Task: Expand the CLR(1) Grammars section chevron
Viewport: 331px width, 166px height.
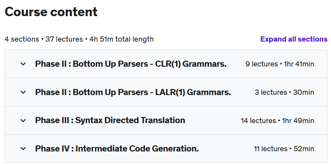Action: (23, 64)
